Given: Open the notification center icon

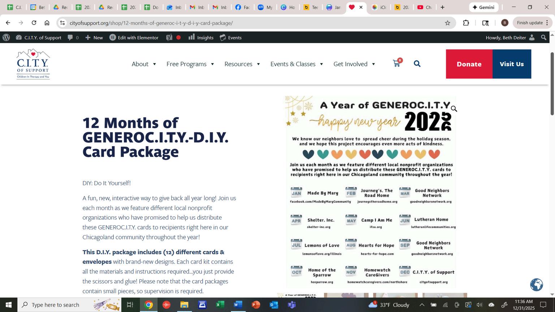Looking at the screenshot, I should 543,305.
